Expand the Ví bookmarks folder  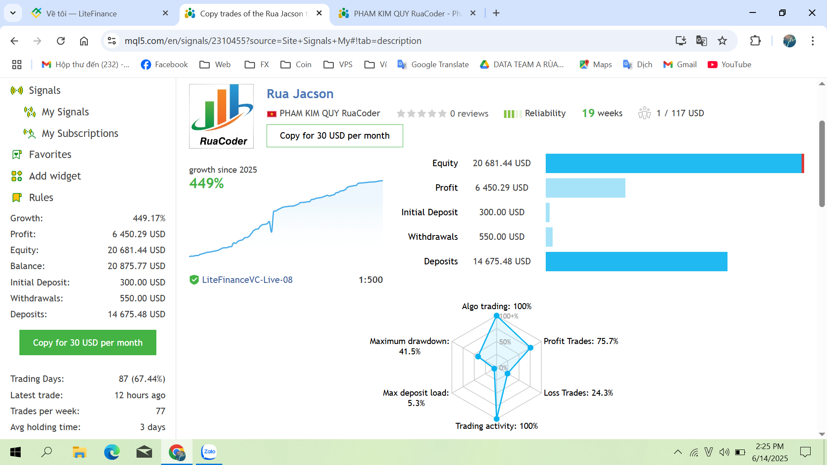pyautogui.click(x=376, y=65)
